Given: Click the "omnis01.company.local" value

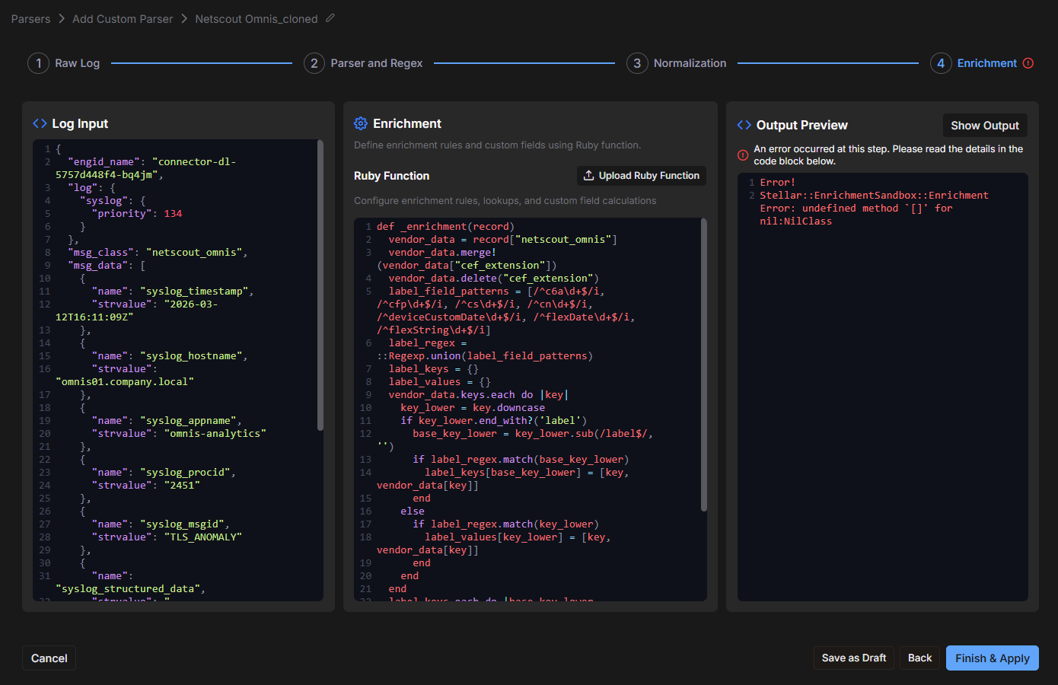Looking at the screenshot, I should tap(125, 381).
